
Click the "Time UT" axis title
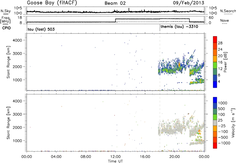[x=115, y=161]
